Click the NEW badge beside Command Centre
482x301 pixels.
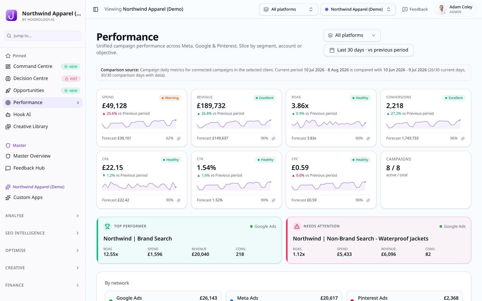coord(71,67)
